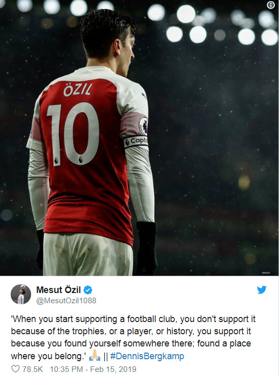Click the ÖZIL name on the jersey
The height and width of the screenshot is (377, 279).
tap(77, 89)
